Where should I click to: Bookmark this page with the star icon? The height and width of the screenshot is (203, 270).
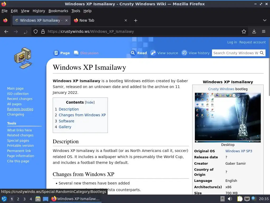click(x=244, y=31)
